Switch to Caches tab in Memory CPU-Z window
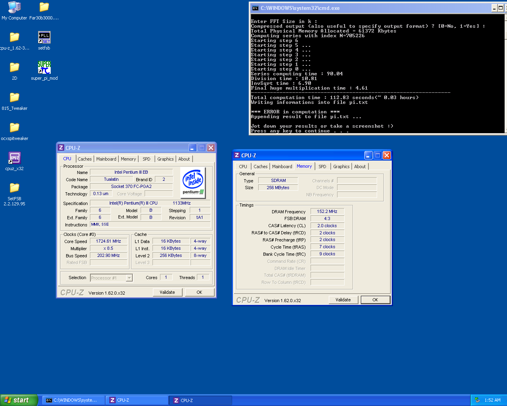 click(260, 167)
